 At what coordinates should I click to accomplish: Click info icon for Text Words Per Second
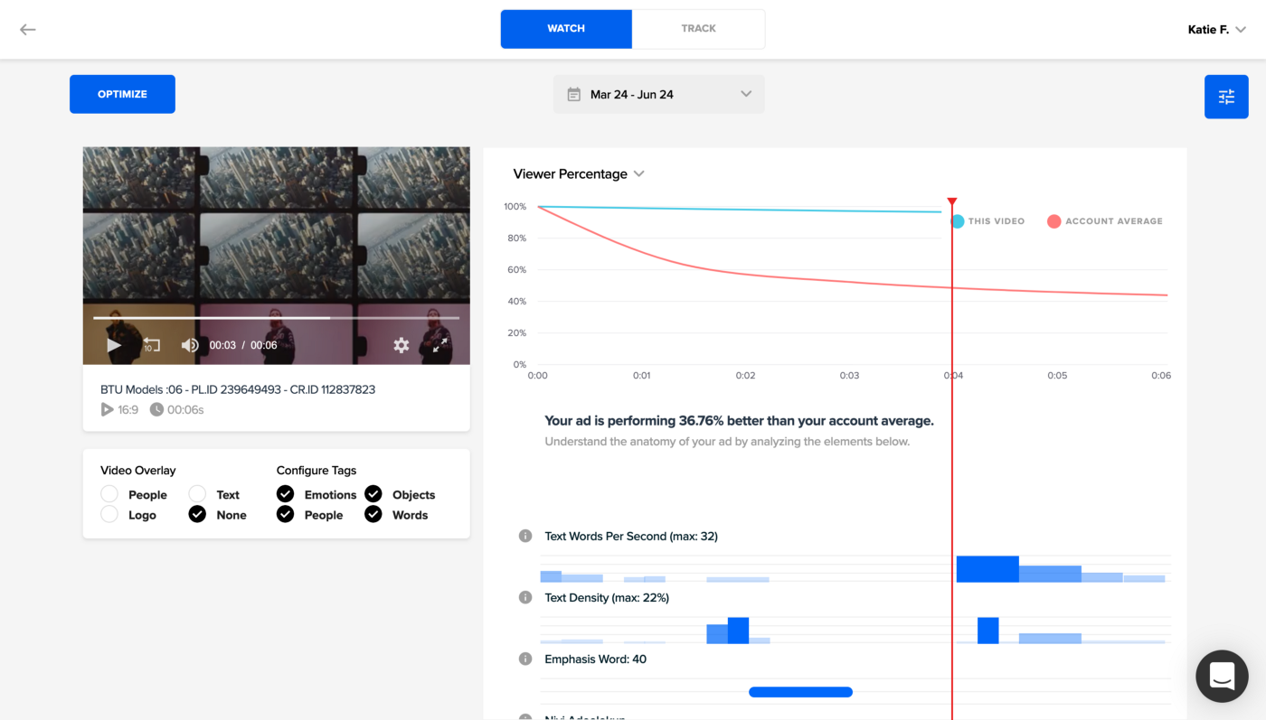point(524,536)
